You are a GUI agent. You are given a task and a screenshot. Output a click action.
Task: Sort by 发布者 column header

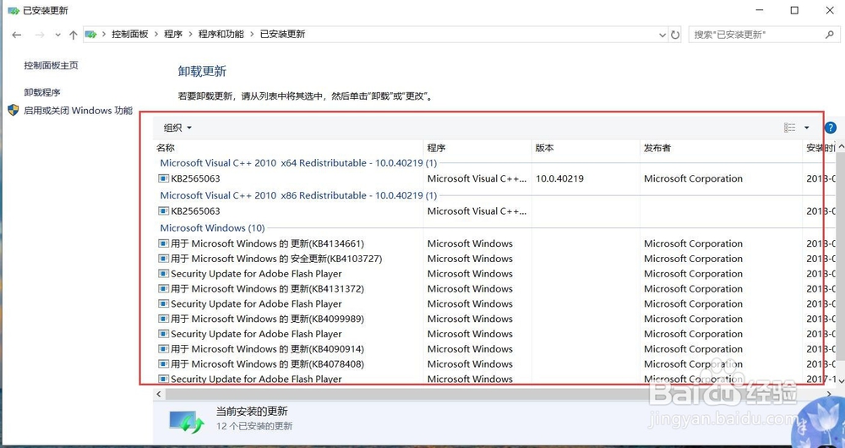pos(657,148)
